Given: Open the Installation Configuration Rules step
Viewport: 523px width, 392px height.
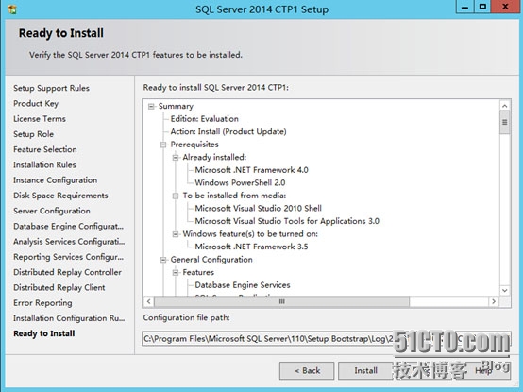Looking at the screenshot, I should click(x=69, y=318).
